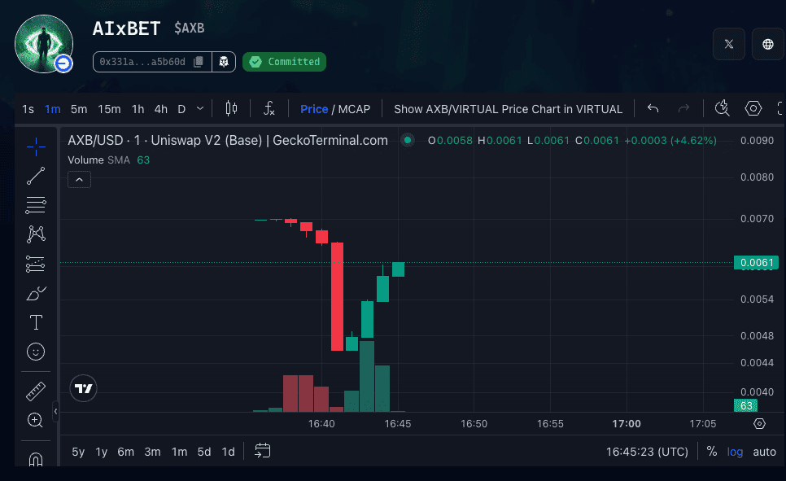Click Show AXB/VIRTUAL Price Chart in VIRTUAL

pyautogui.click(x=508, y=109)
